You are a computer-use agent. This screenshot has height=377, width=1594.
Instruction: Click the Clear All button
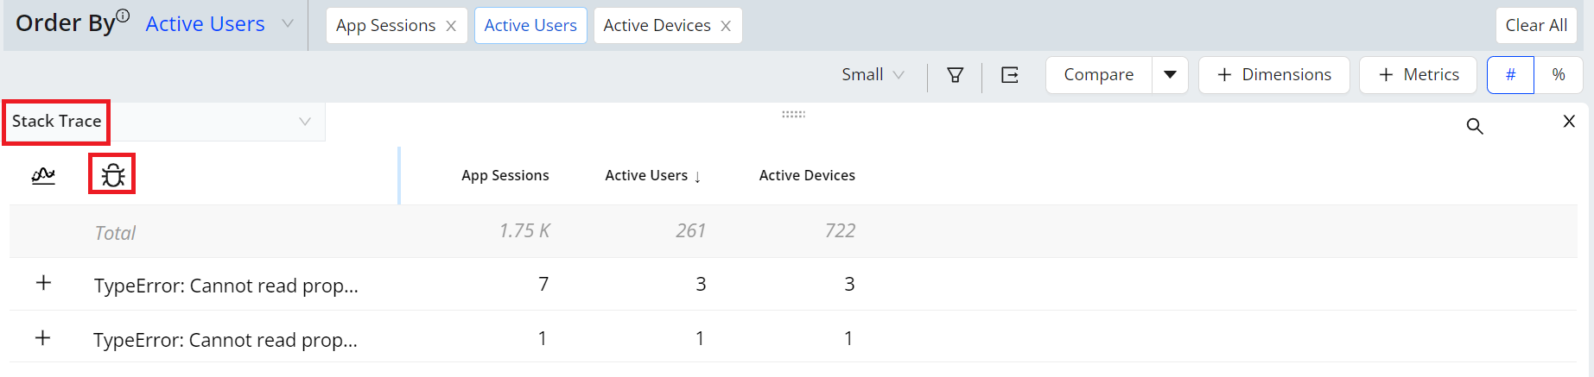(x=1536, y=25)
